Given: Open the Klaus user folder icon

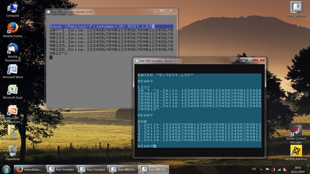Looking at the screenshot, I should coord(13,133).
